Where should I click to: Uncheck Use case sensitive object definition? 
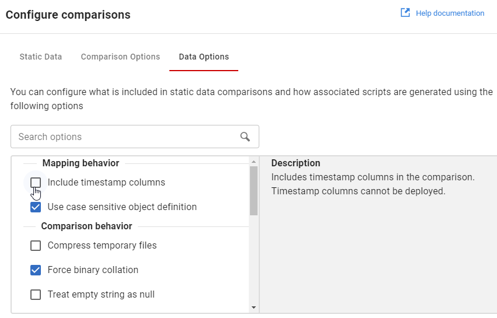36,207
